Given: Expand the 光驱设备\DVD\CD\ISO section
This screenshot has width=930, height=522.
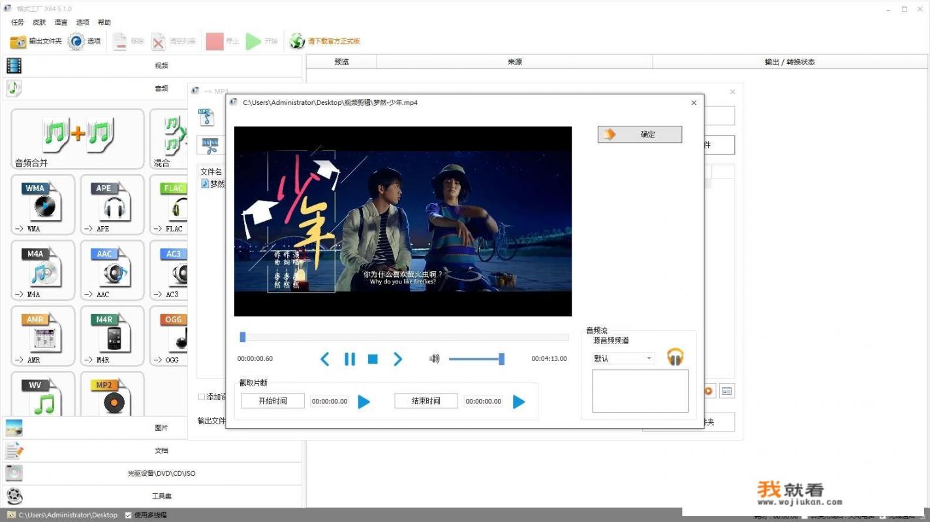Looking at the screenshot, I should 153,473.
